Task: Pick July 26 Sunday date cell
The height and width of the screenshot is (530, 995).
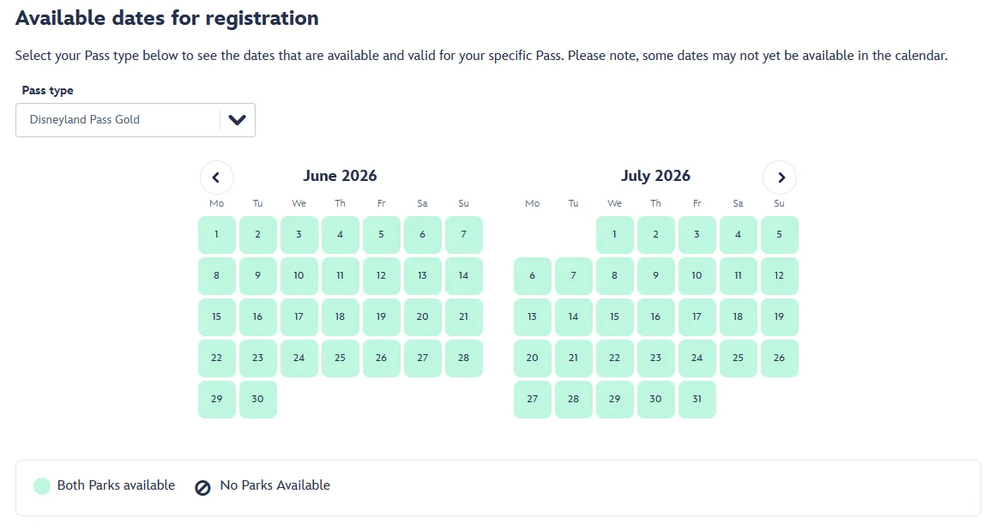Action: [x=780, y=358]
